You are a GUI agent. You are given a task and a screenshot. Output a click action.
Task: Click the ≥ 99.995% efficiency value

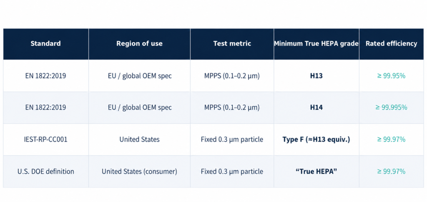click(x=391, y=107)
